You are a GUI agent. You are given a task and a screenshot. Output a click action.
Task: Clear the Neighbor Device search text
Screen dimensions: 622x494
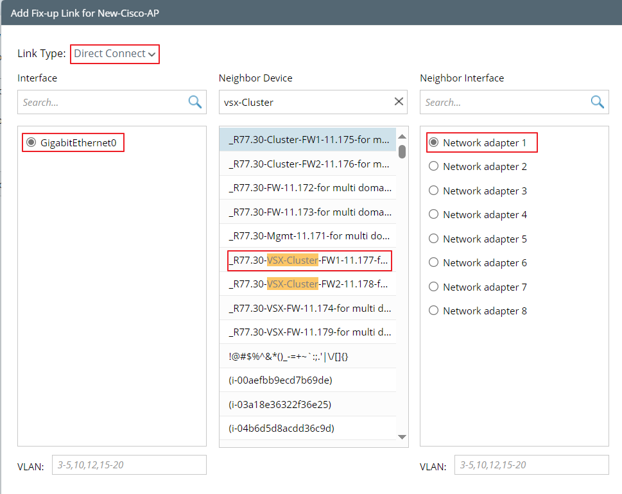(x=399, y=102)
